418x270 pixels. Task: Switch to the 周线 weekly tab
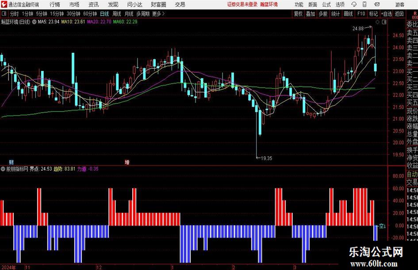pos(116,14)
